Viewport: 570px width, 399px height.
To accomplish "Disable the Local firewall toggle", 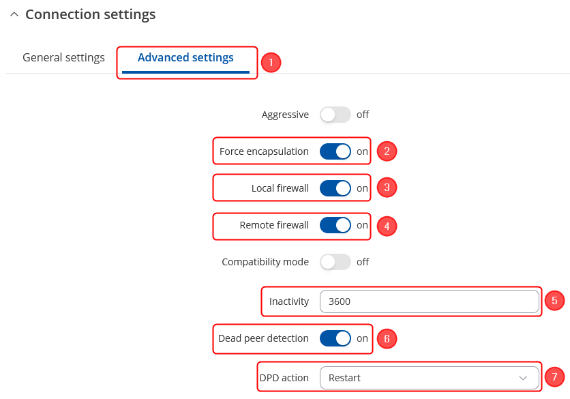I will tap(335, 188).
